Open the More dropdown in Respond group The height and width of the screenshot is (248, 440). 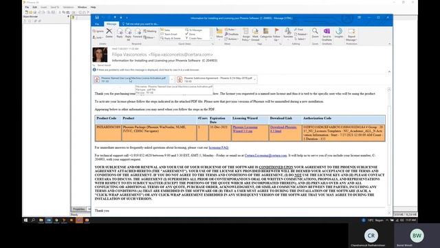[148, 37]
